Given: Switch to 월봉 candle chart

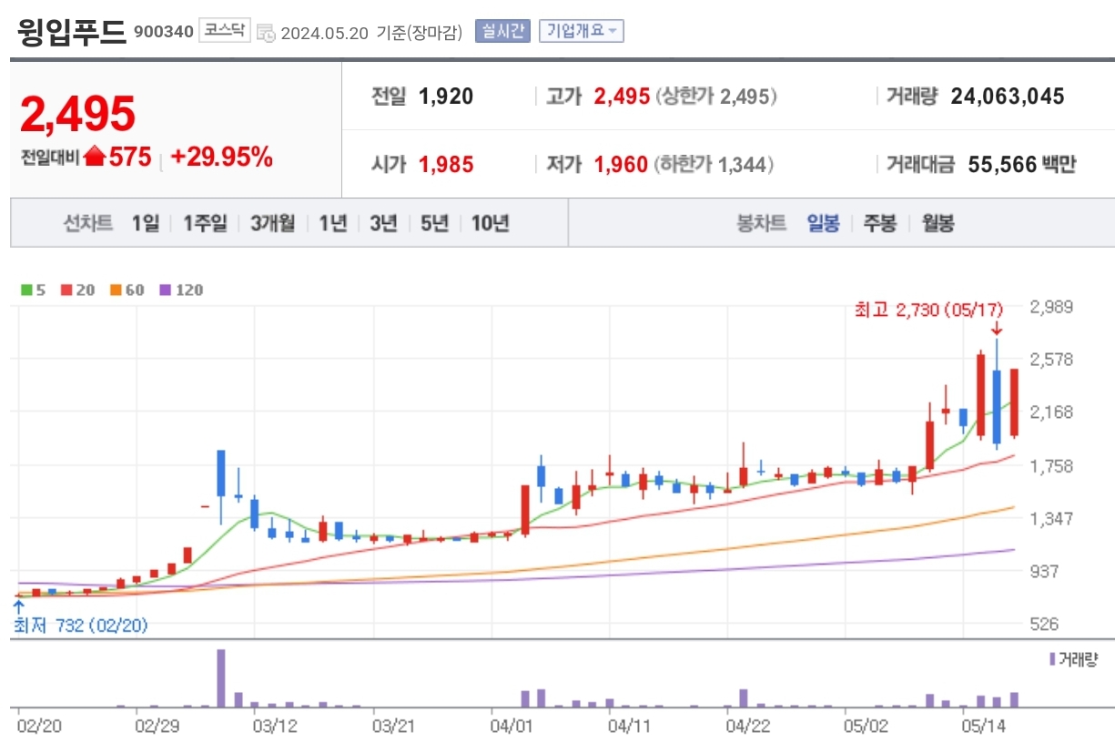Looking at the screenshot, I should click(938, 223).
